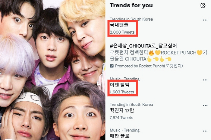Screen dimensions: 211x140
Task: Click the 2,808 Tweets count
Action: 122,32
